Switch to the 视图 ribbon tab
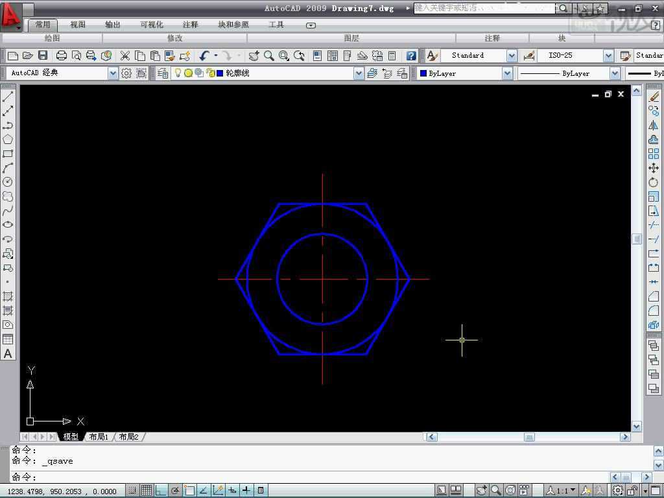The width and height of the screenshot is (664, 498). pos(78,25)
